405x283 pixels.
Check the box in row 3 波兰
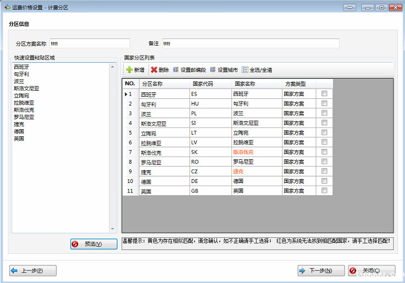point(324,113)
